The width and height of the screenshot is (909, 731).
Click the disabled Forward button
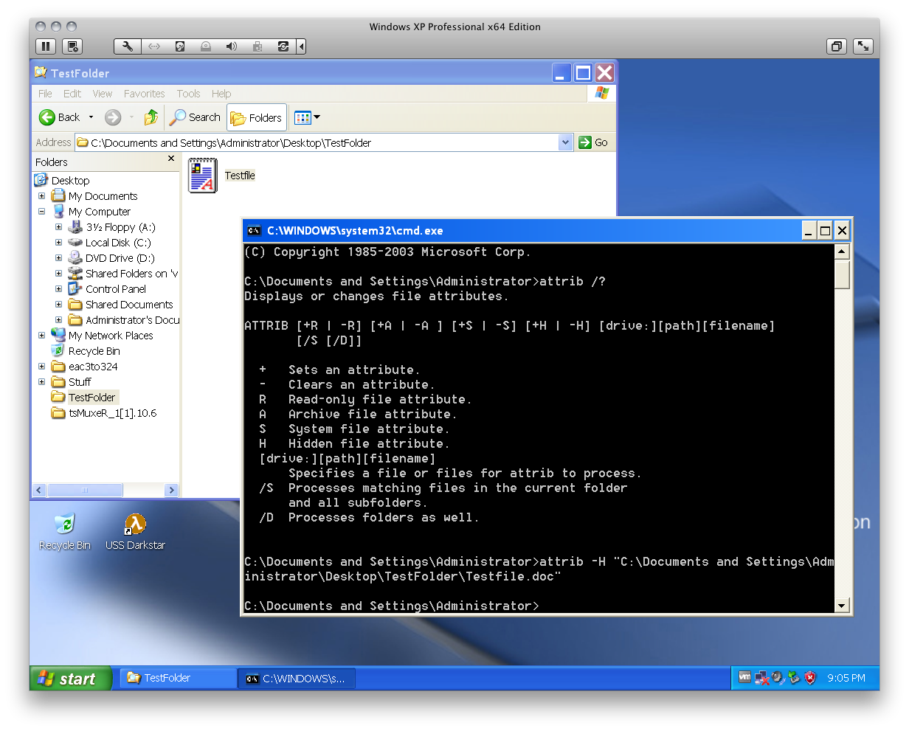(112, 117)
